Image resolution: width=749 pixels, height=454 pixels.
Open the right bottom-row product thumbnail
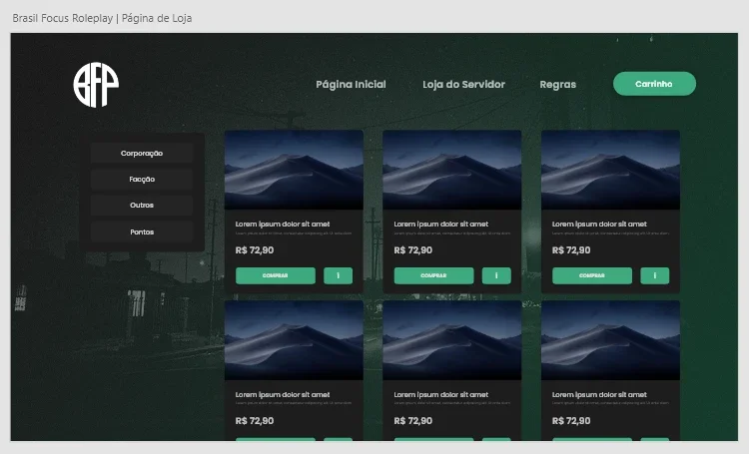click(610, 340)
